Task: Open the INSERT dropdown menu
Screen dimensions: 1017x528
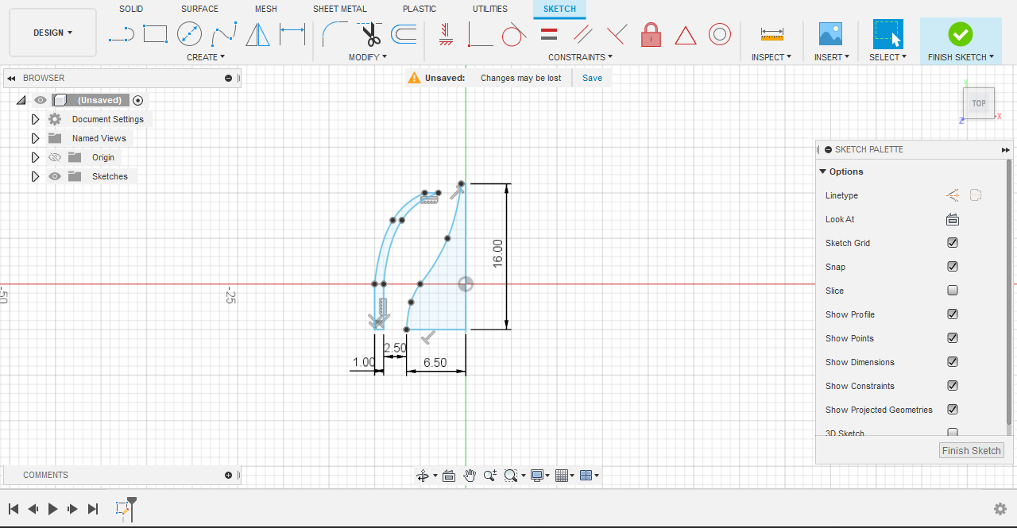Action: coord(832,57)
